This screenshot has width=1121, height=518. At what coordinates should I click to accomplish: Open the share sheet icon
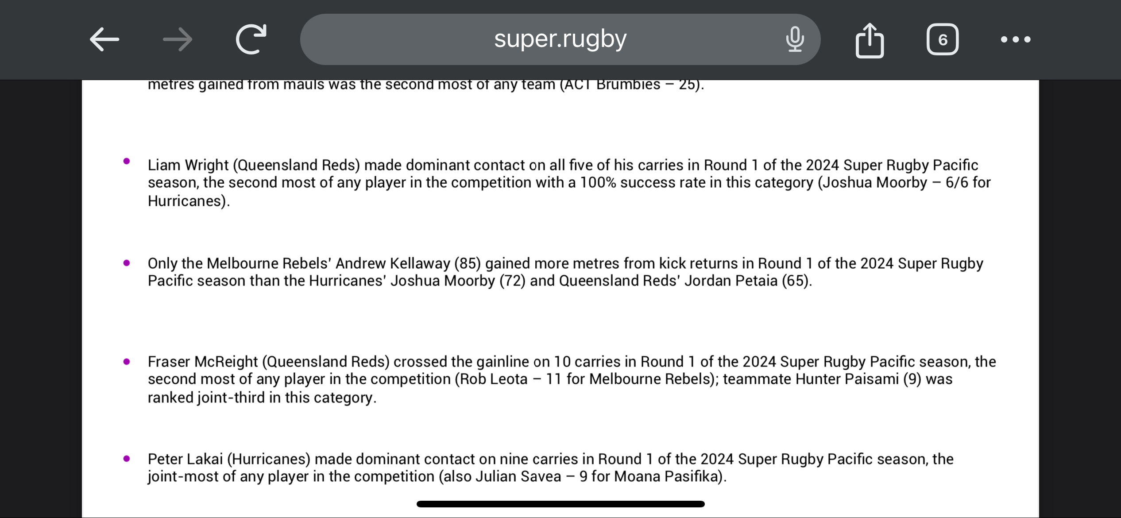[x=870, y=40]
